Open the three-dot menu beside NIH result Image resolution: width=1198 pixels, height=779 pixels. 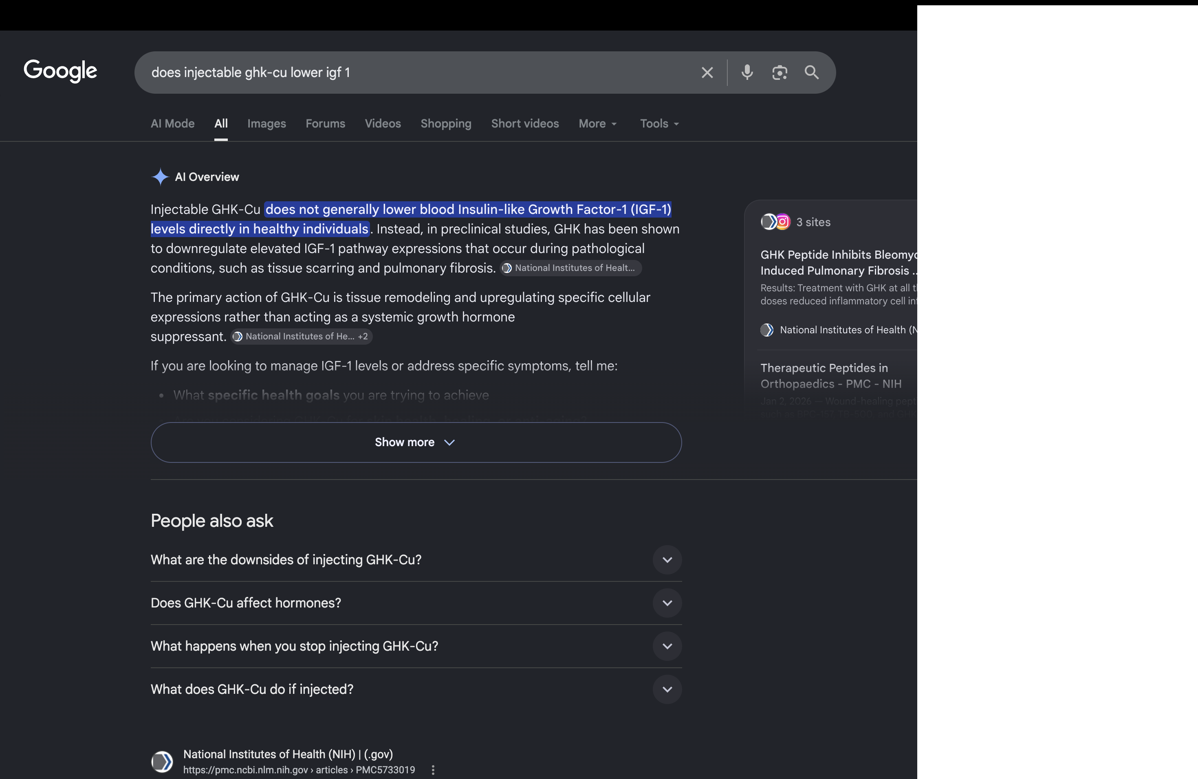[x=433, y=770]
